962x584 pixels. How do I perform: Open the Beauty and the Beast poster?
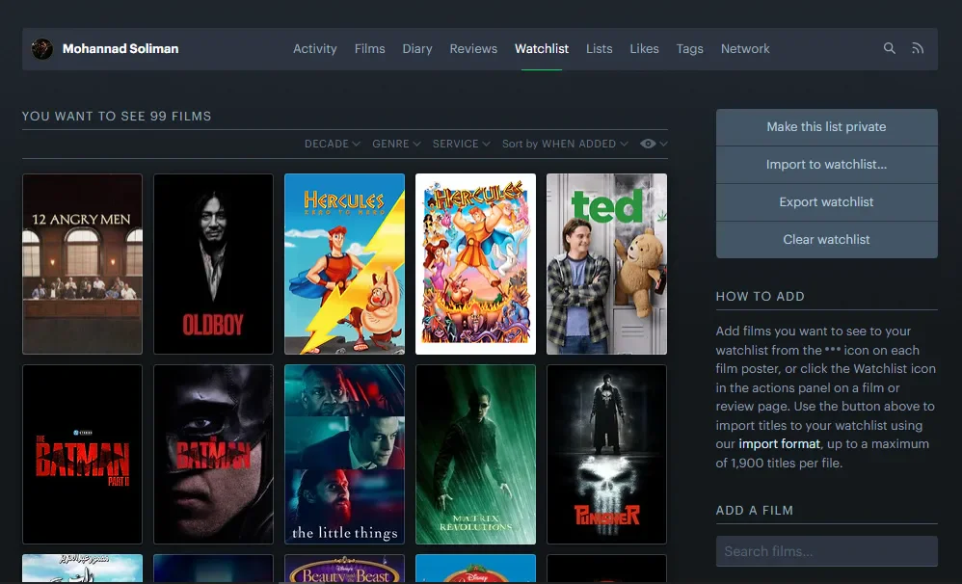(344, 569)
